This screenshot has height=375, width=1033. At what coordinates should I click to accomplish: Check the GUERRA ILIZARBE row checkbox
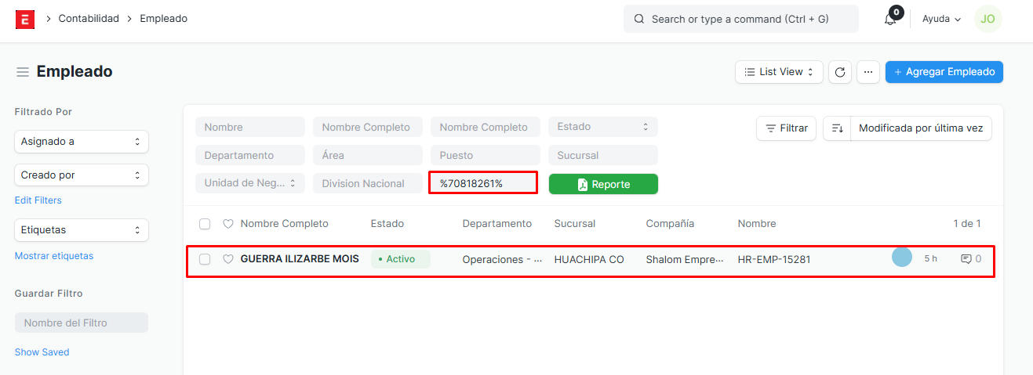(x=205, y=259)
